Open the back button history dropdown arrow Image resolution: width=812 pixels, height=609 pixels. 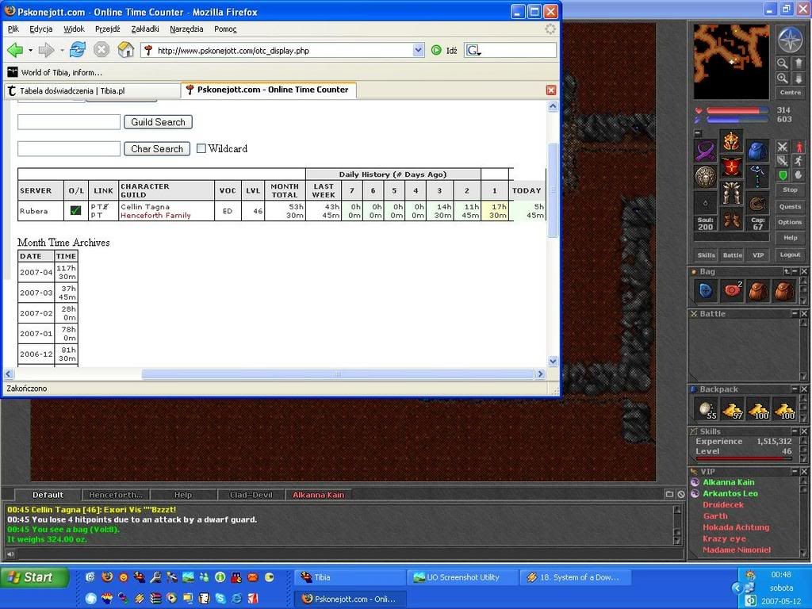30,50
